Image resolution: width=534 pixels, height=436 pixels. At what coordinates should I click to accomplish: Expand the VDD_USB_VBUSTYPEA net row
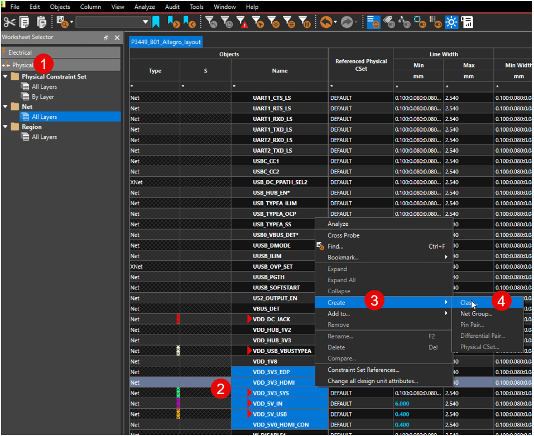coord(249,351)
